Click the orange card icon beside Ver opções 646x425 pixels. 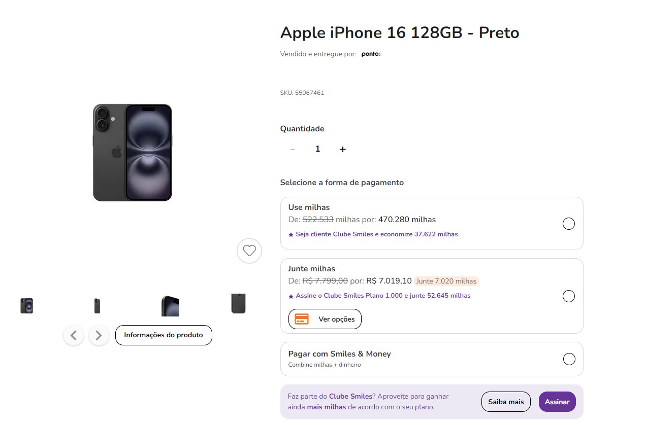[302, 319]
